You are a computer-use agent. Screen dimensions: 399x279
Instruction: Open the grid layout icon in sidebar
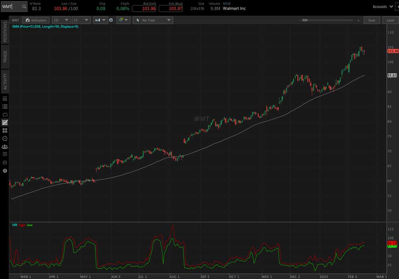(5, 130)
